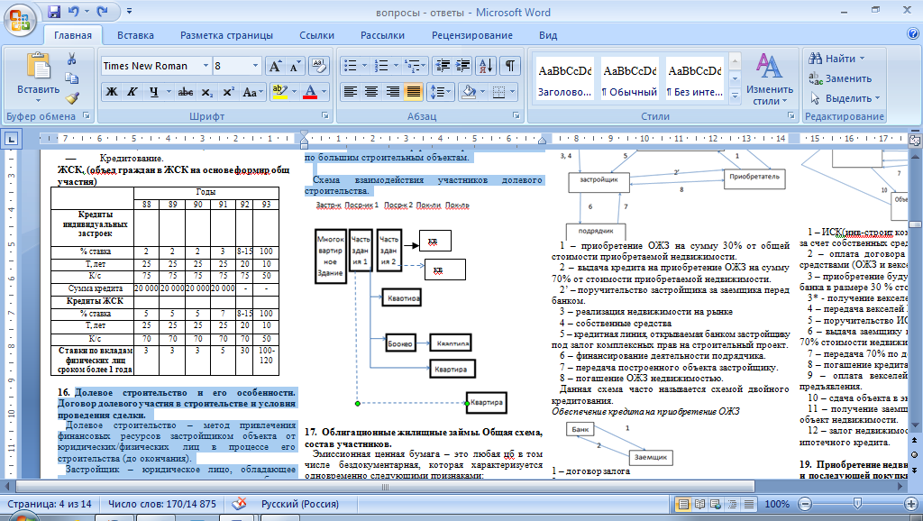Image resolution: width=923 pixels, height=521 pixels.
Task: Apply subscript formatting
Action: click(x=206, y=92)
